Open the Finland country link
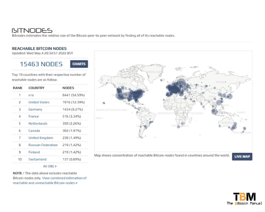The width and height of the screenshot is (265, 212). click(x=34, y=152)
